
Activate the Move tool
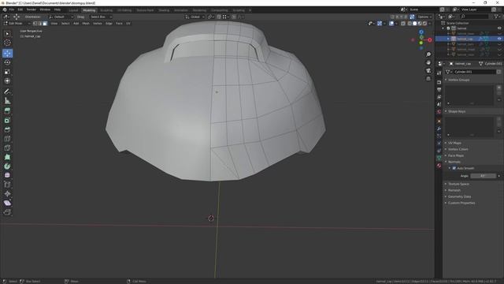click(7, 53)
